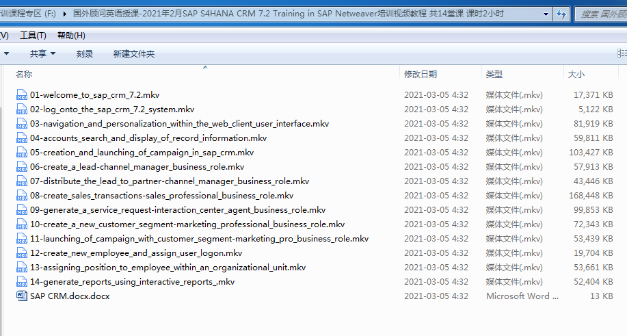Image resolution: width=627 pixels, height=336 pixels.
Task: Open the 帮助(H) menu
Action: [x=71, y=36]
